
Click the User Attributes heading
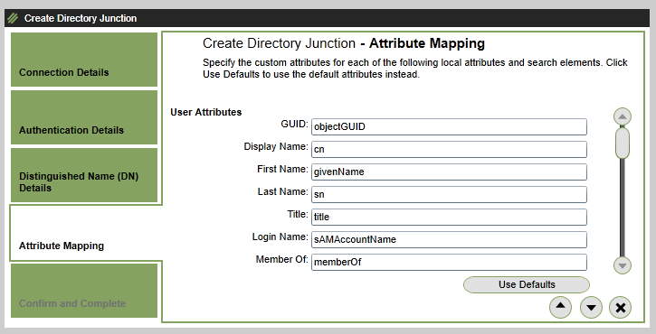pyautogui.click(x=205, y=112)
